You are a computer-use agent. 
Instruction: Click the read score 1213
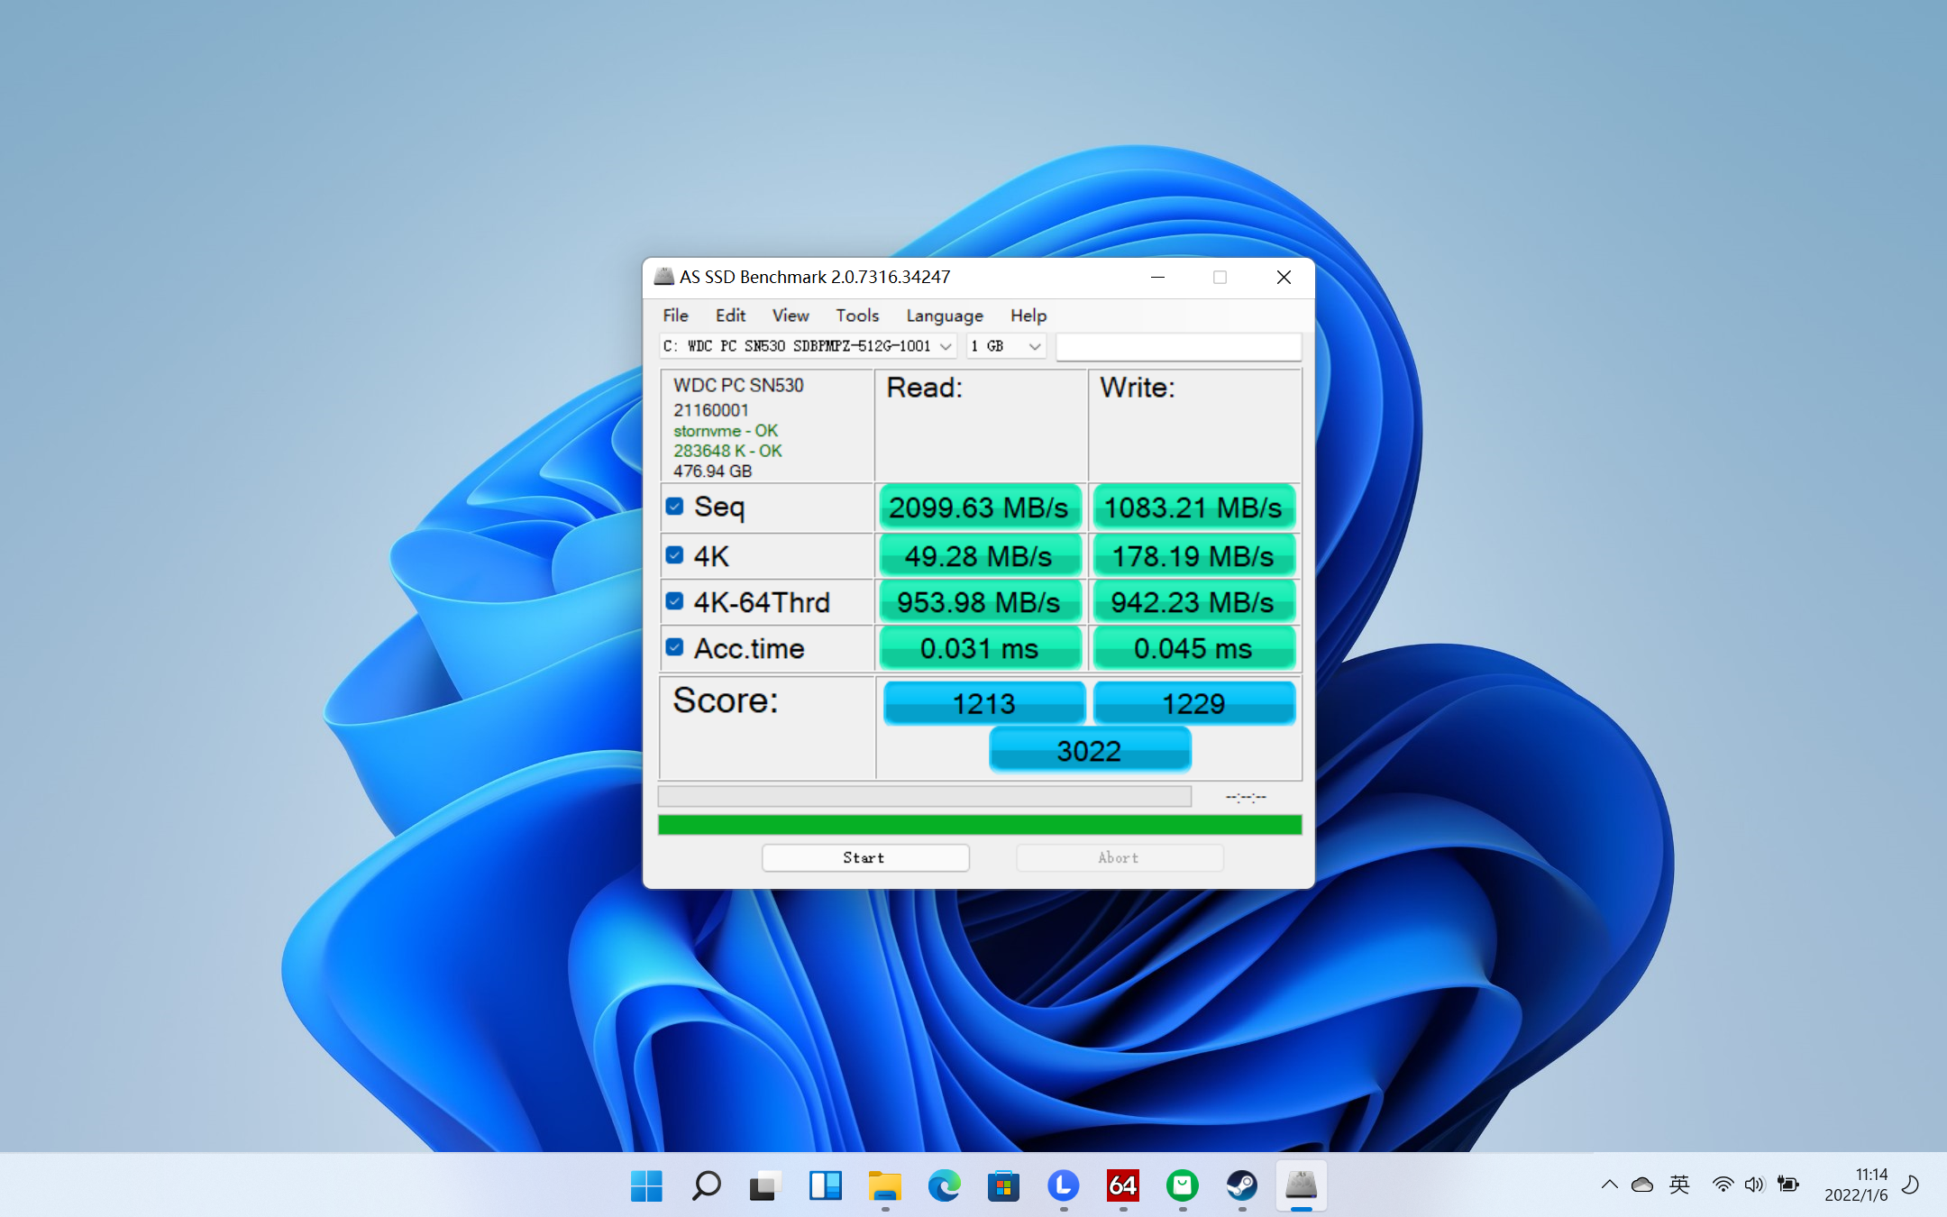click(984, 703)
